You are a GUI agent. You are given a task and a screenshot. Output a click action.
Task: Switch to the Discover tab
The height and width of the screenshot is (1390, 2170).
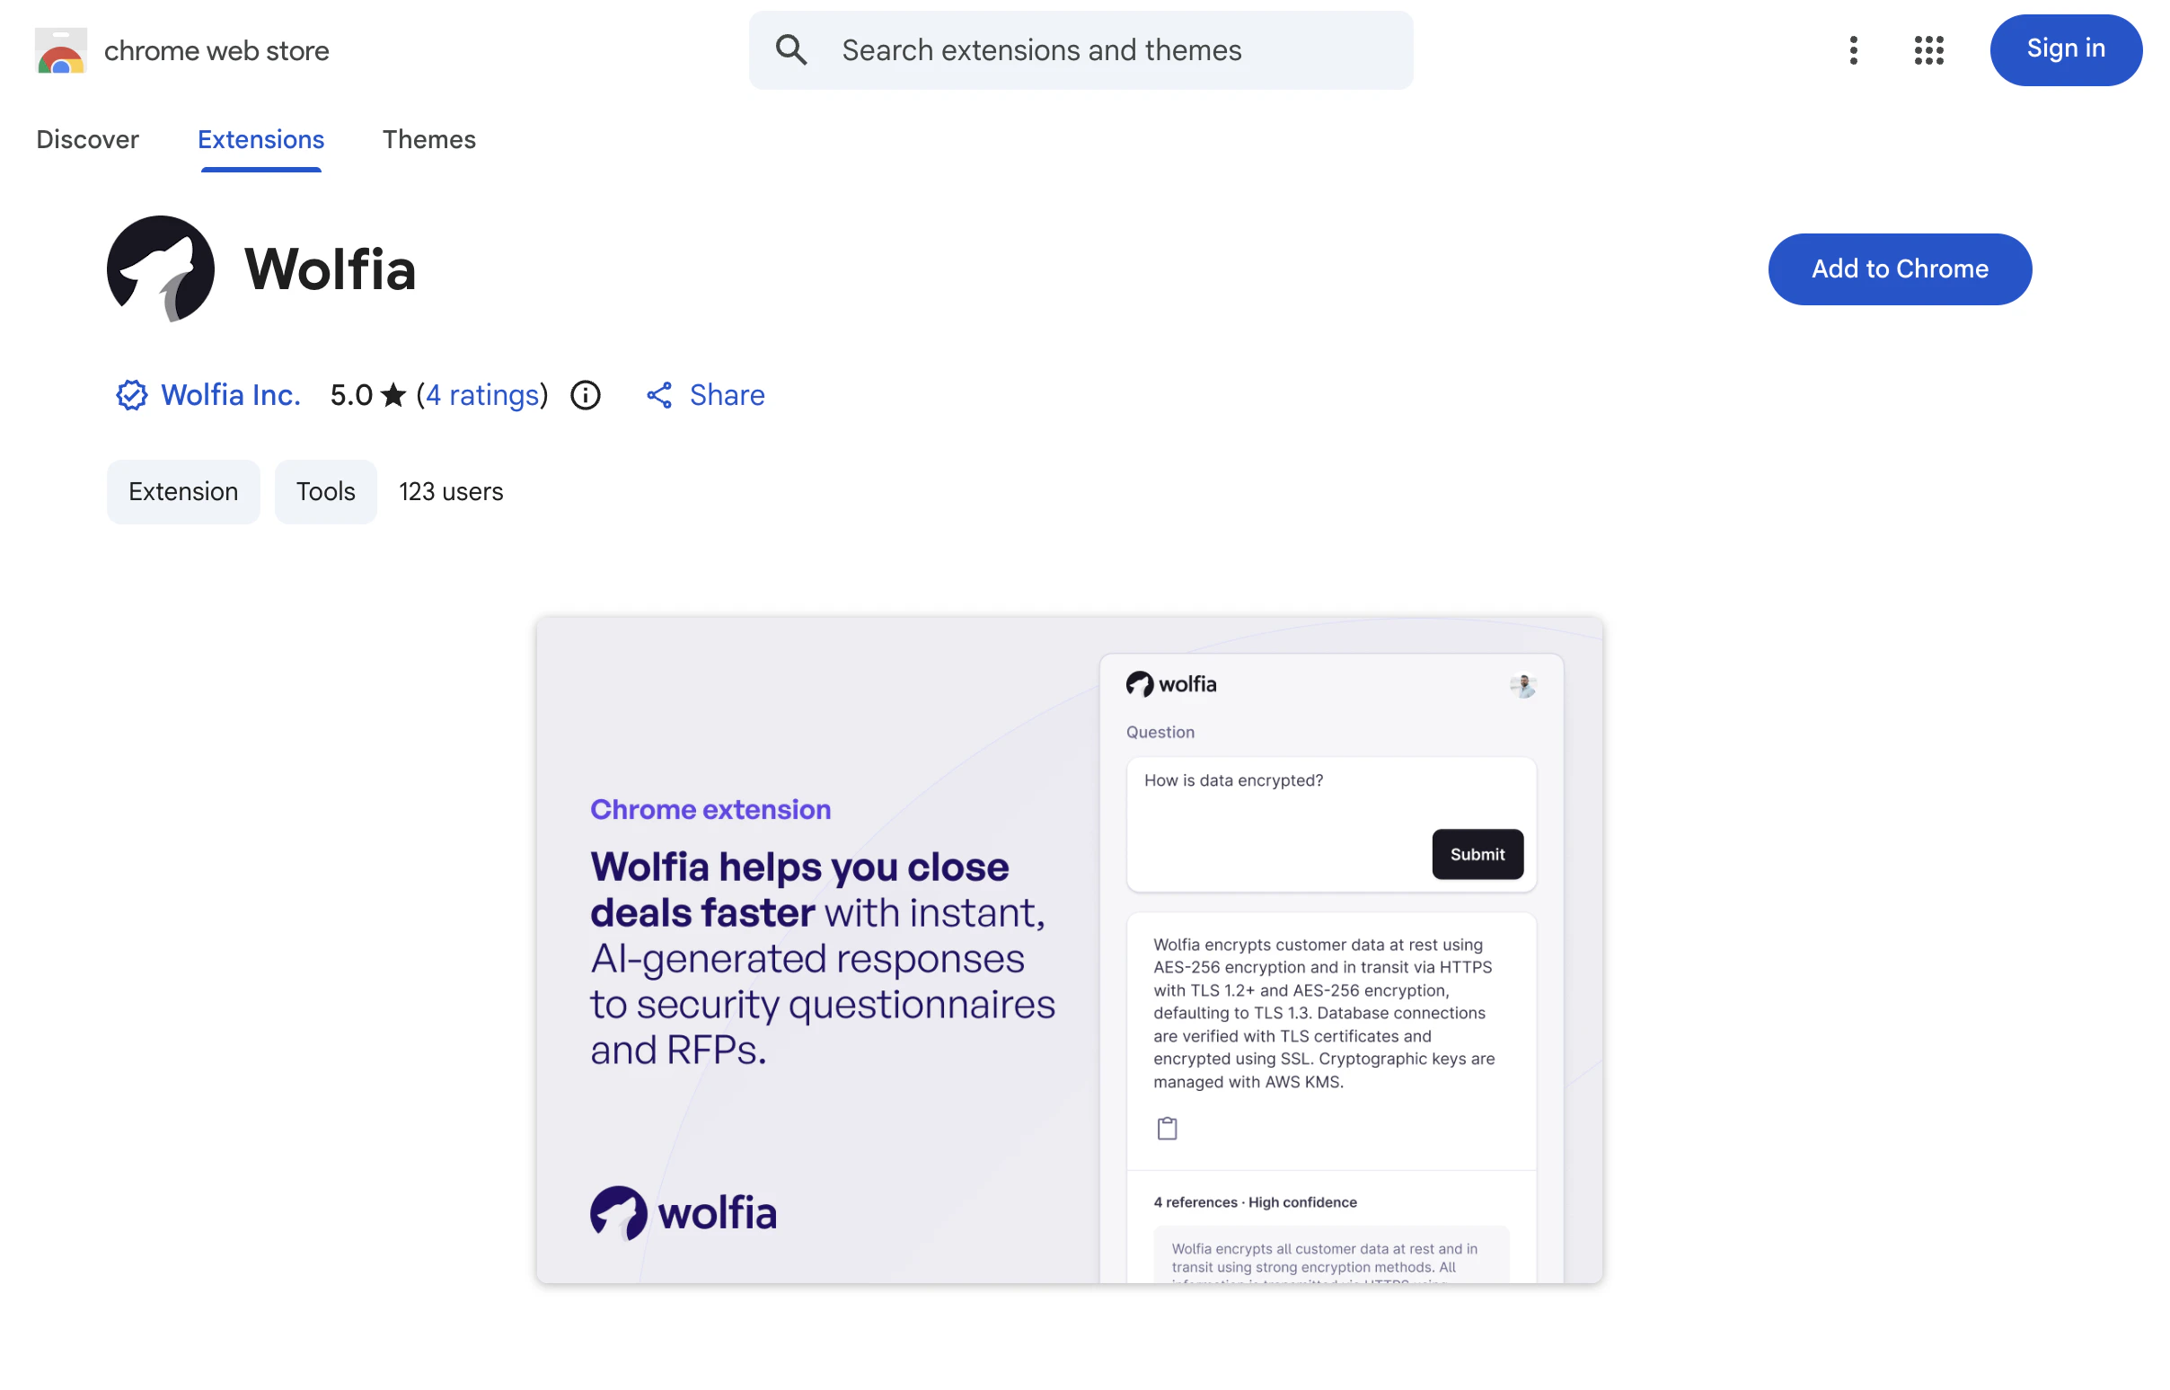click(x=86, y=140)
